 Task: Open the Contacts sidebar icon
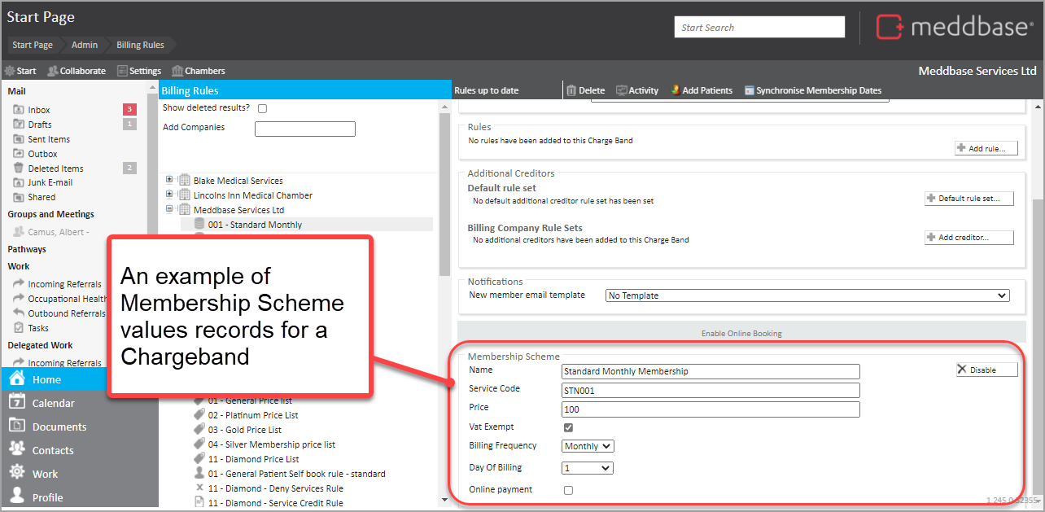[x=16, y=450]
